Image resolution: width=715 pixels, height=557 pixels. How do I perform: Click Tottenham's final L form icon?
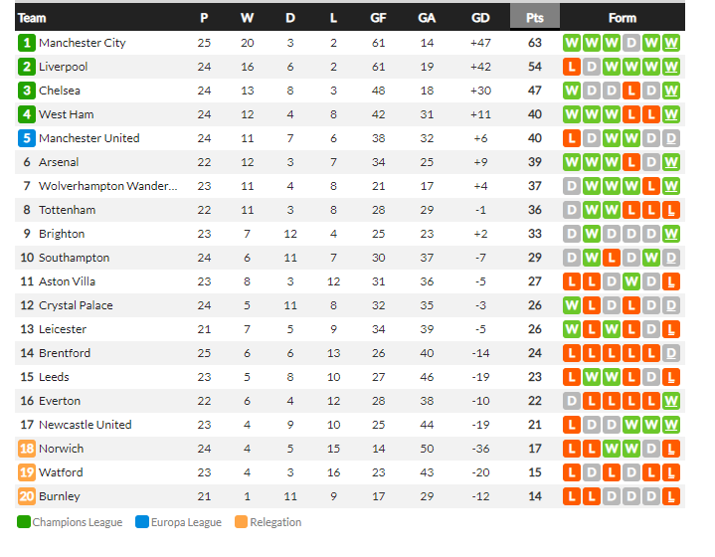click(671, 210)
